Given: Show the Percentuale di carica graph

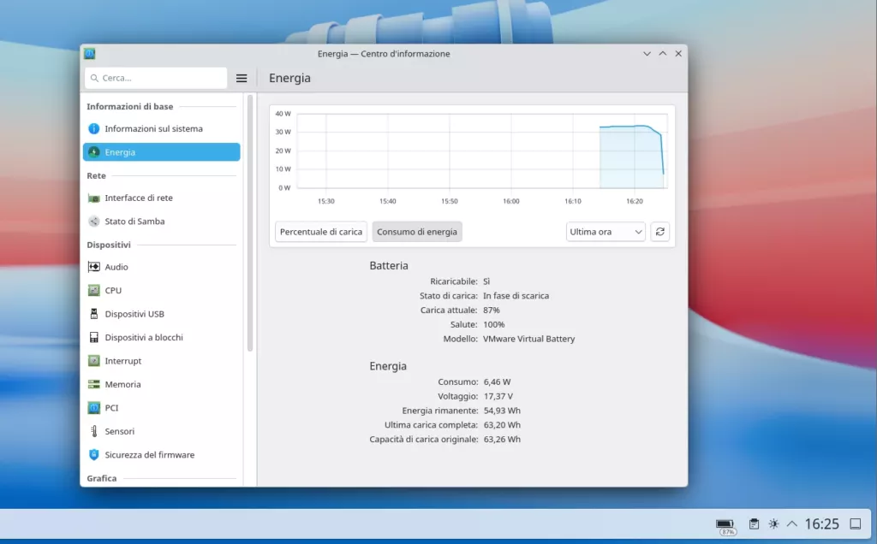Looking at the screenshot, I should (321, 232).
